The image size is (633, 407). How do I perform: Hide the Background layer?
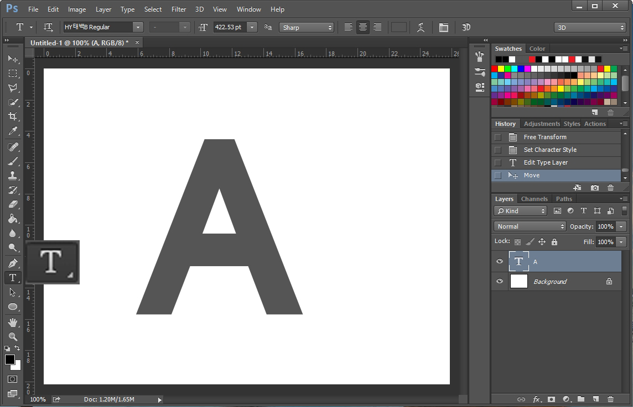[500, 281]
